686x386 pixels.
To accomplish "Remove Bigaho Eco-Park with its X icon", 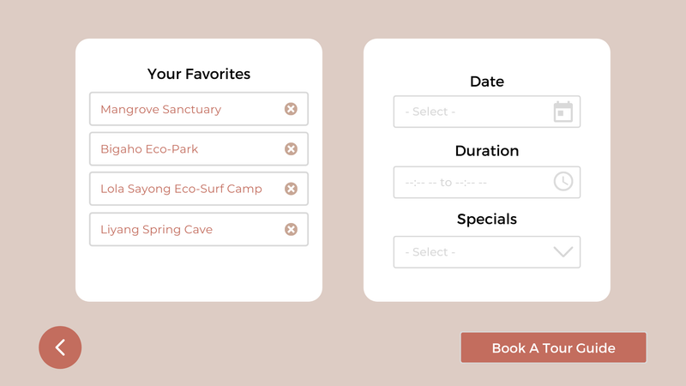I will [x=291, y=148].
